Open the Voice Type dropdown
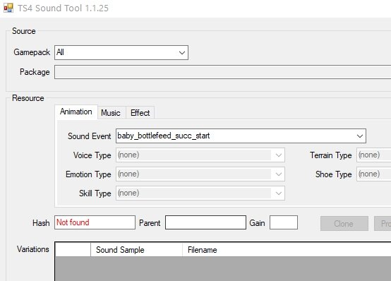The height and width of the screenshot is (281, 391). [x=200, y=155]
